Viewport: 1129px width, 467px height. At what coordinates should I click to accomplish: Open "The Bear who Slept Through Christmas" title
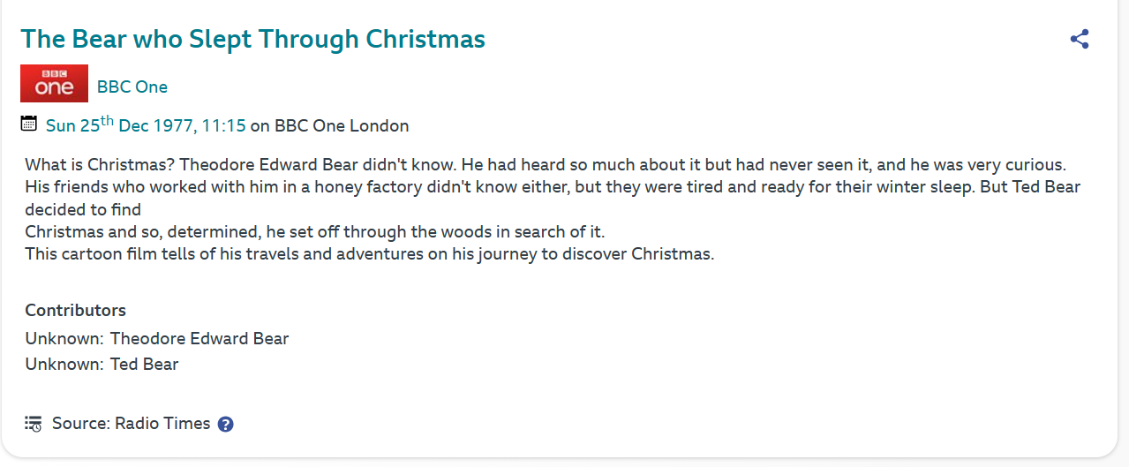pos(252,39)
